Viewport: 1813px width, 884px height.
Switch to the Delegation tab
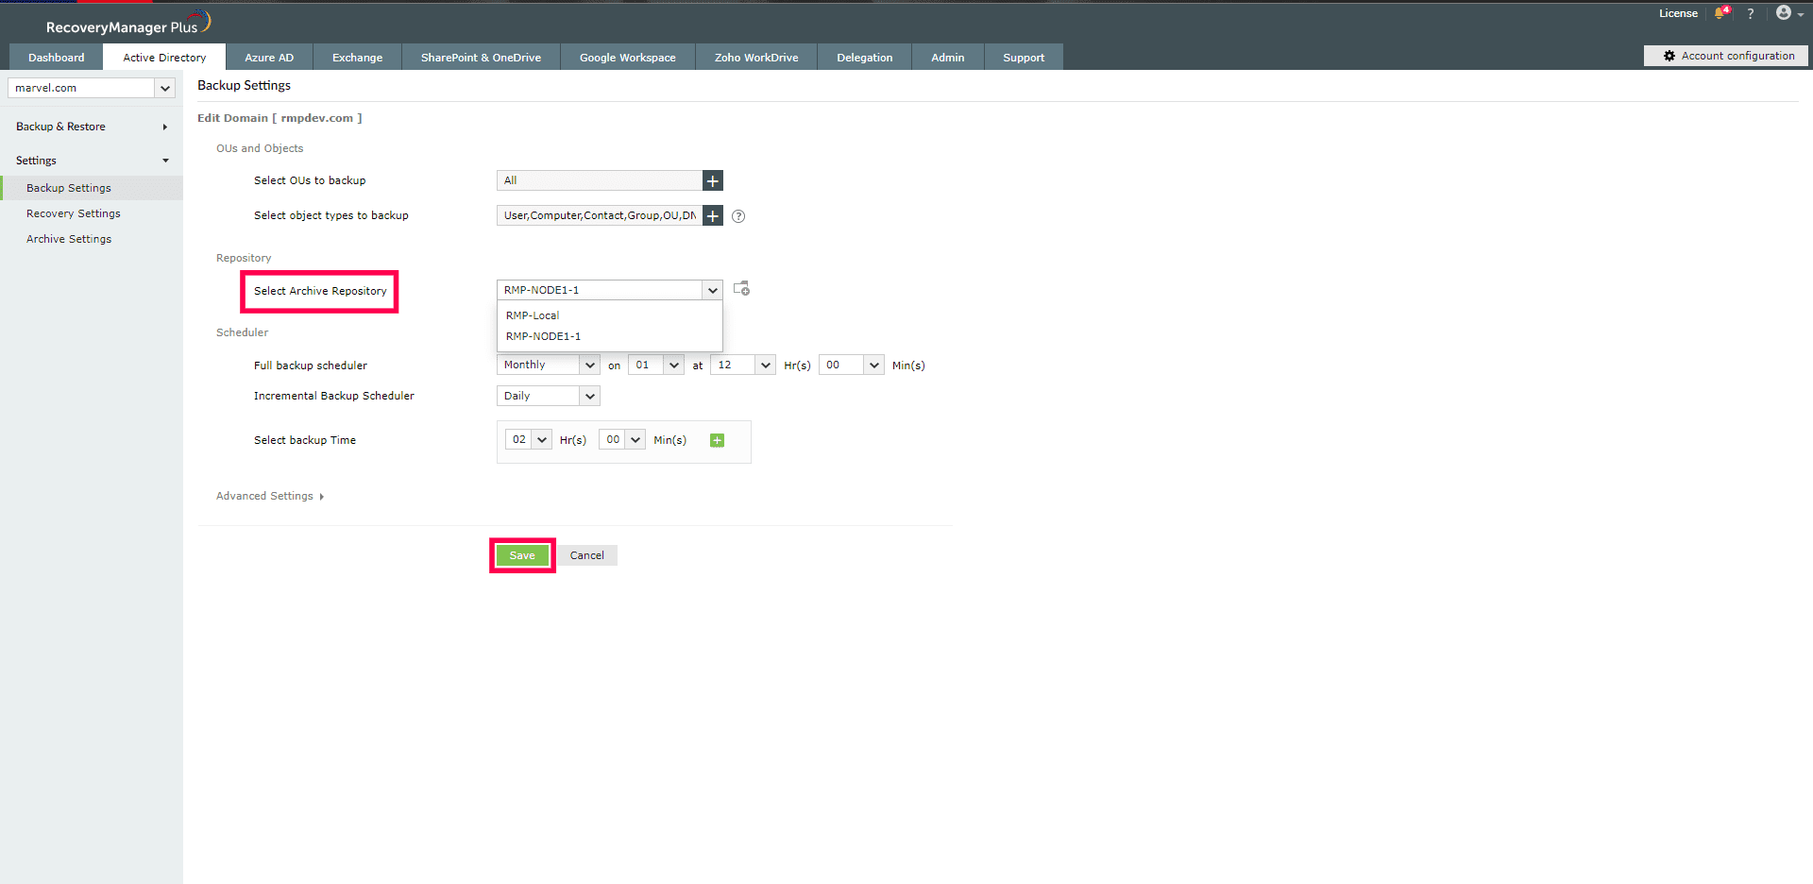(x=865, y=57)
